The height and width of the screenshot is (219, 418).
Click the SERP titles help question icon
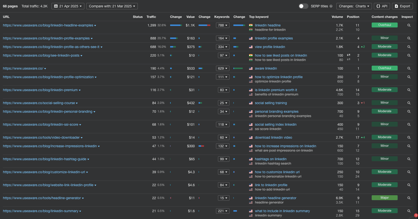[331, 6]
